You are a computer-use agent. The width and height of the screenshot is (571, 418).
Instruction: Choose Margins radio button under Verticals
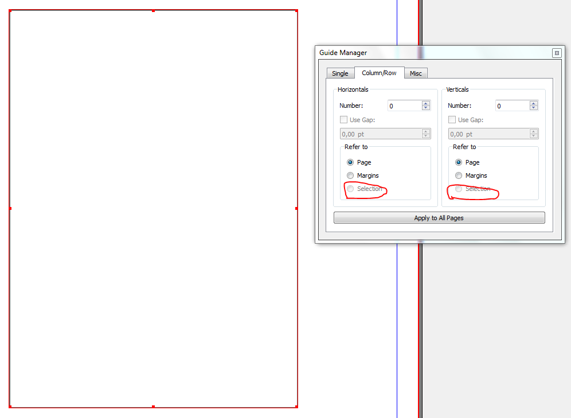(459, 175)
